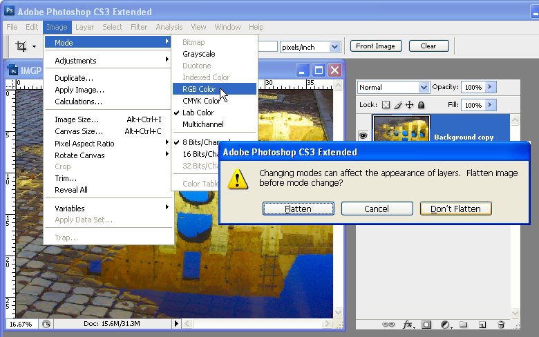Expand the Variables submenu

pos(108,209)
